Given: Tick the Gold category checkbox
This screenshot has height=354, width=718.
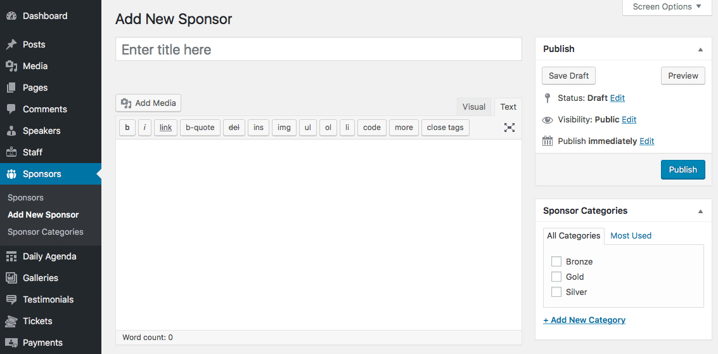Looking at the screenshot, I should (x=556, y=277).
